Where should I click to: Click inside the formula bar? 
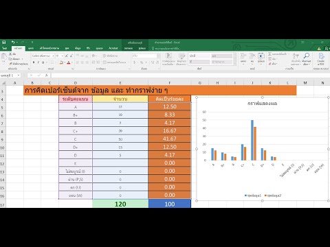[190, 75]
